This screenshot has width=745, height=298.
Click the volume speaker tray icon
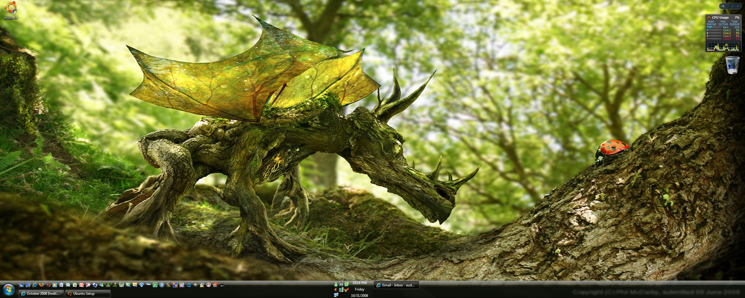tap(336, 290)
